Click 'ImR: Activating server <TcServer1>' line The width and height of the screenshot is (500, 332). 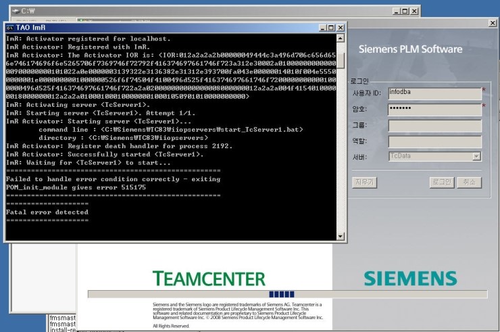point(78,105)
